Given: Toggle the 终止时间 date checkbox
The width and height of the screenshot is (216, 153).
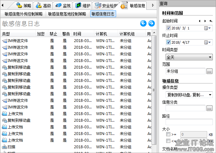Looking at the screenshot, I should pos(168,42).
